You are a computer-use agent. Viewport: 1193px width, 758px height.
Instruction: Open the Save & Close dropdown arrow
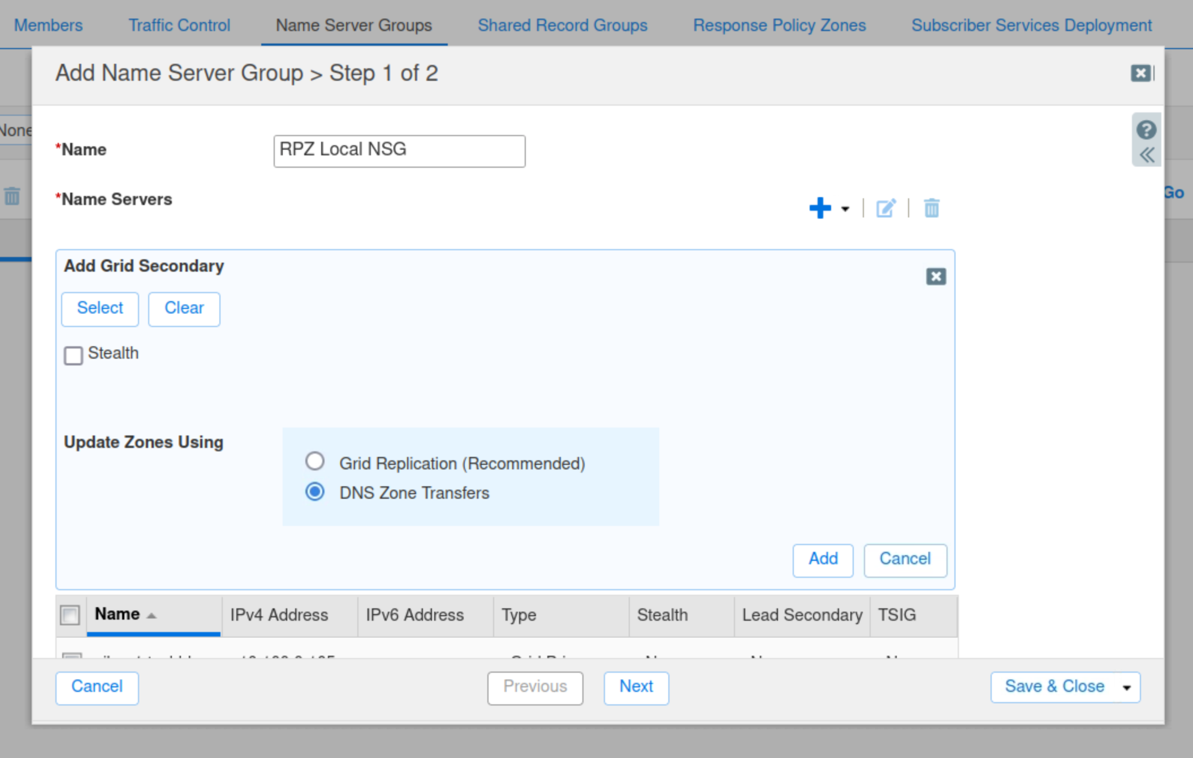1126,687
